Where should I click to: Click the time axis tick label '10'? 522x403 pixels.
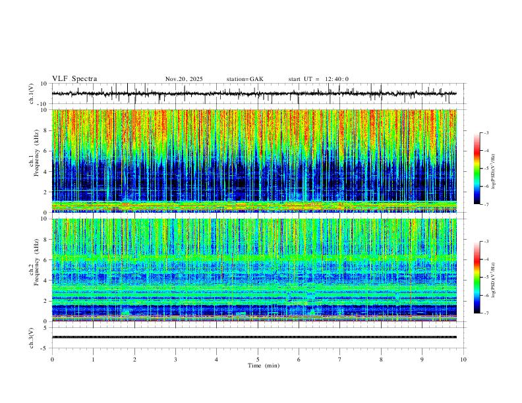(463, 360)
